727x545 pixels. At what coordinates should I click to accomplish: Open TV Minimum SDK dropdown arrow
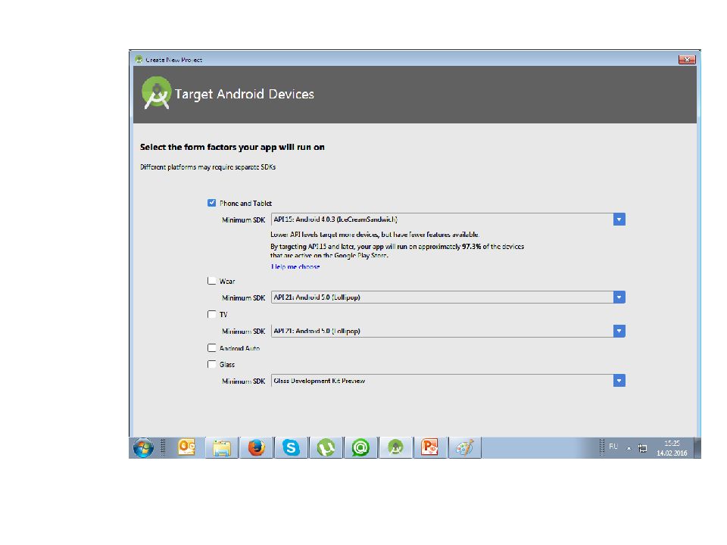[x=619, y=331]
